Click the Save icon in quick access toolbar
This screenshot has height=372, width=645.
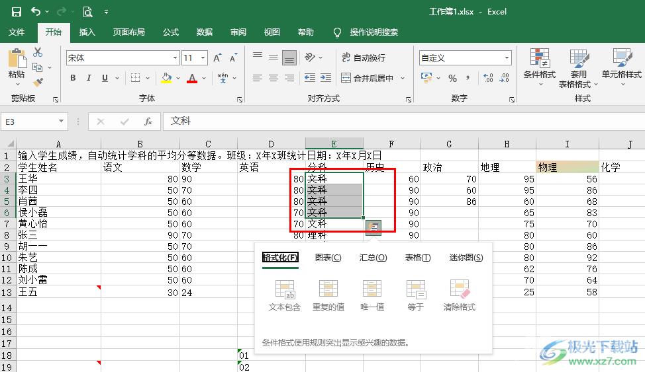point(17,12)
